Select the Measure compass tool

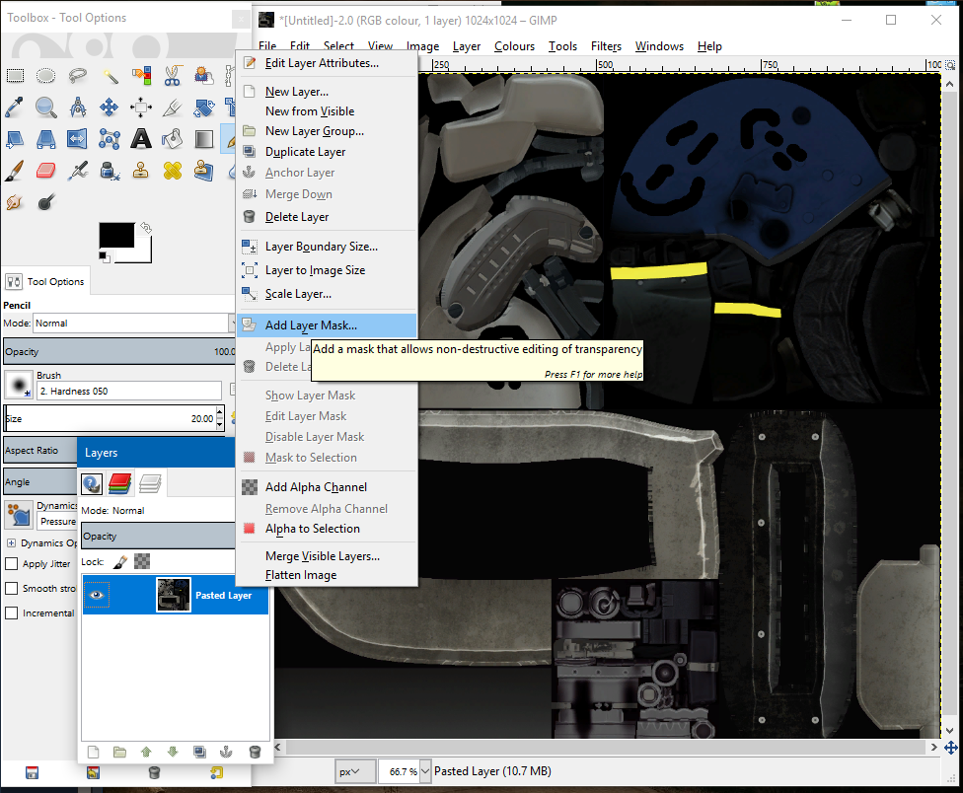click(x=77, y=108)
